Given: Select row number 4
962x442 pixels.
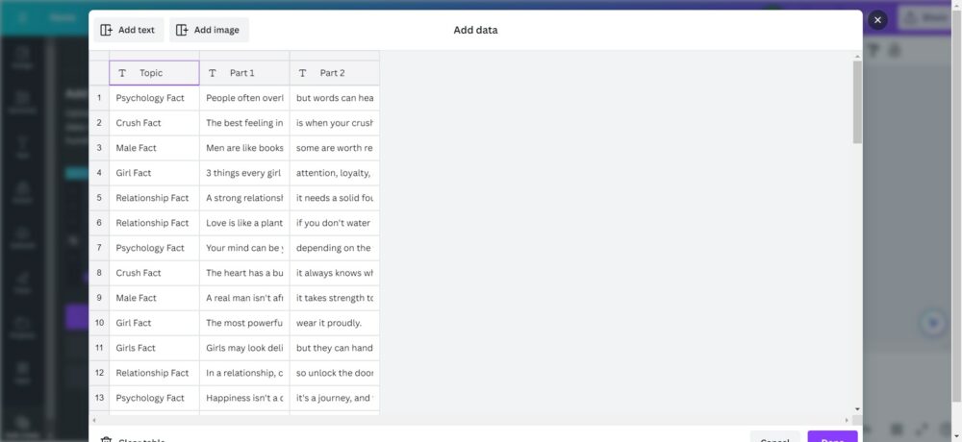Looking at the screenshot, I should pyautogui.click(x=99, y=173).
